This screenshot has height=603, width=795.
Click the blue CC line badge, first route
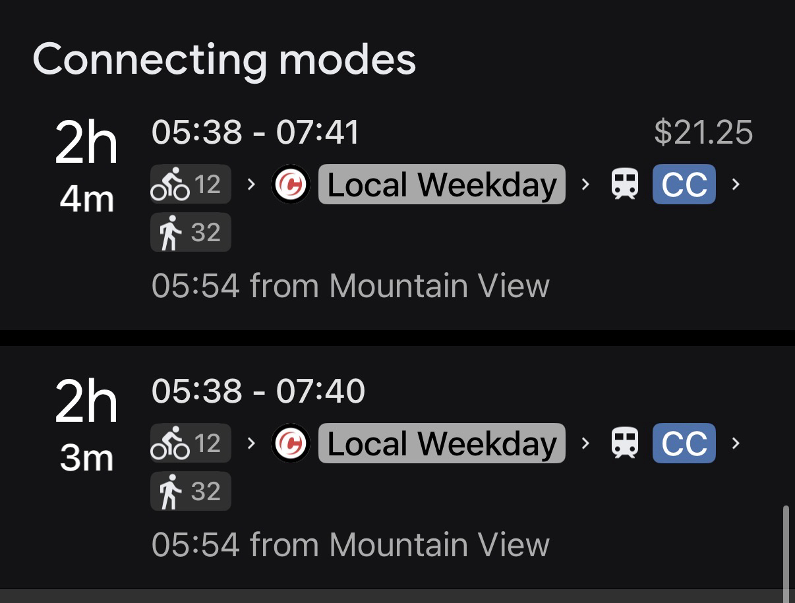point(684,185)
